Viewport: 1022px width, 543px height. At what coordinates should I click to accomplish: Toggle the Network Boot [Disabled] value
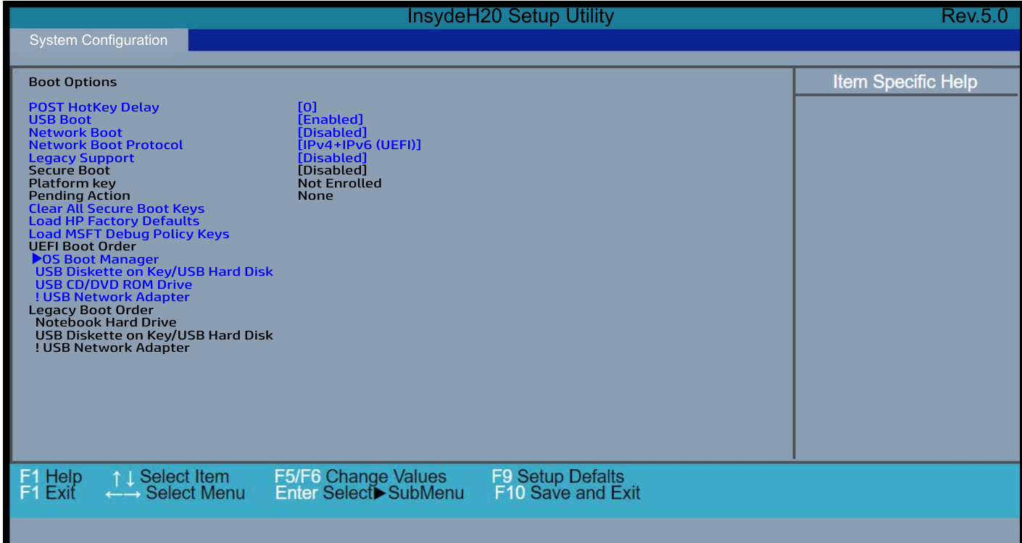tap(333, 132)
